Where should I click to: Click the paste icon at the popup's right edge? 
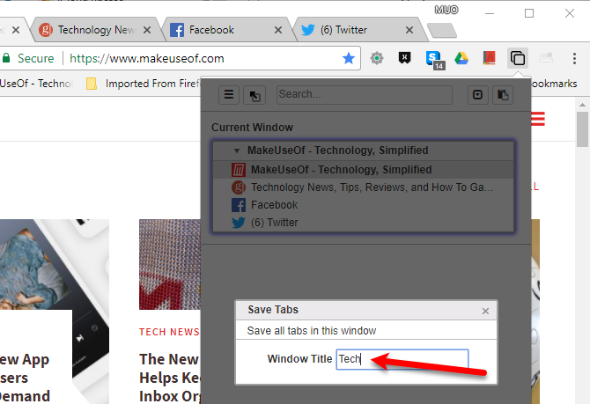(x=503, y=94)
